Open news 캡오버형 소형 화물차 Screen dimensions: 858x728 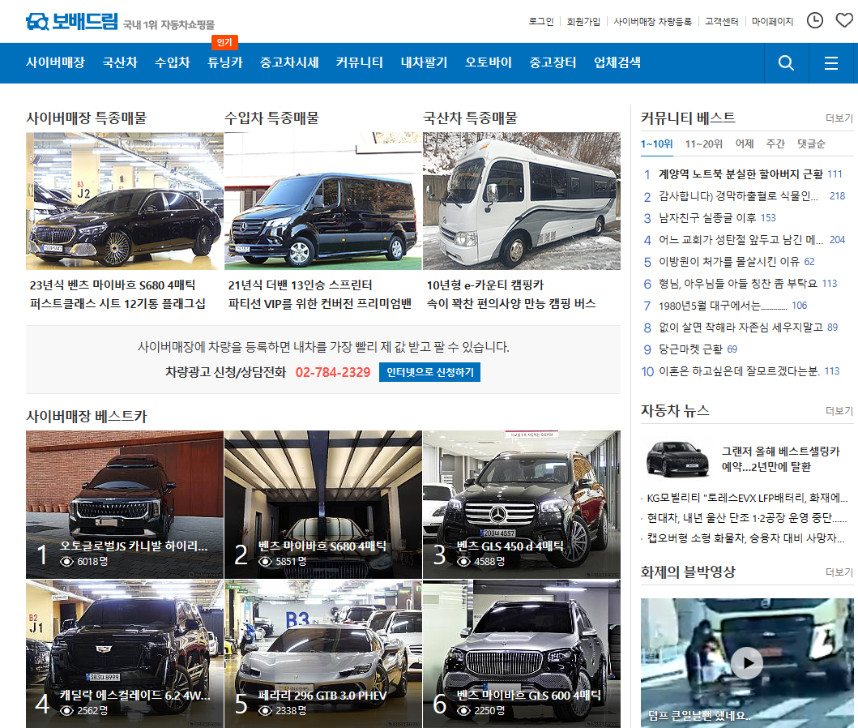pyautogui.click(x=746, y=538)
